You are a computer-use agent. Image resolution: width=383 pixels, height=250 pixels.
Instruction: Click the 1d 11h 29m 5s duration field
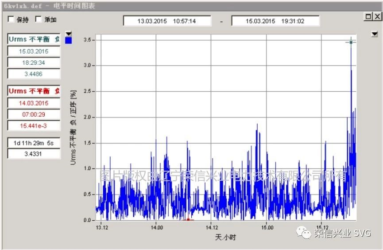[x=34, y=143]
